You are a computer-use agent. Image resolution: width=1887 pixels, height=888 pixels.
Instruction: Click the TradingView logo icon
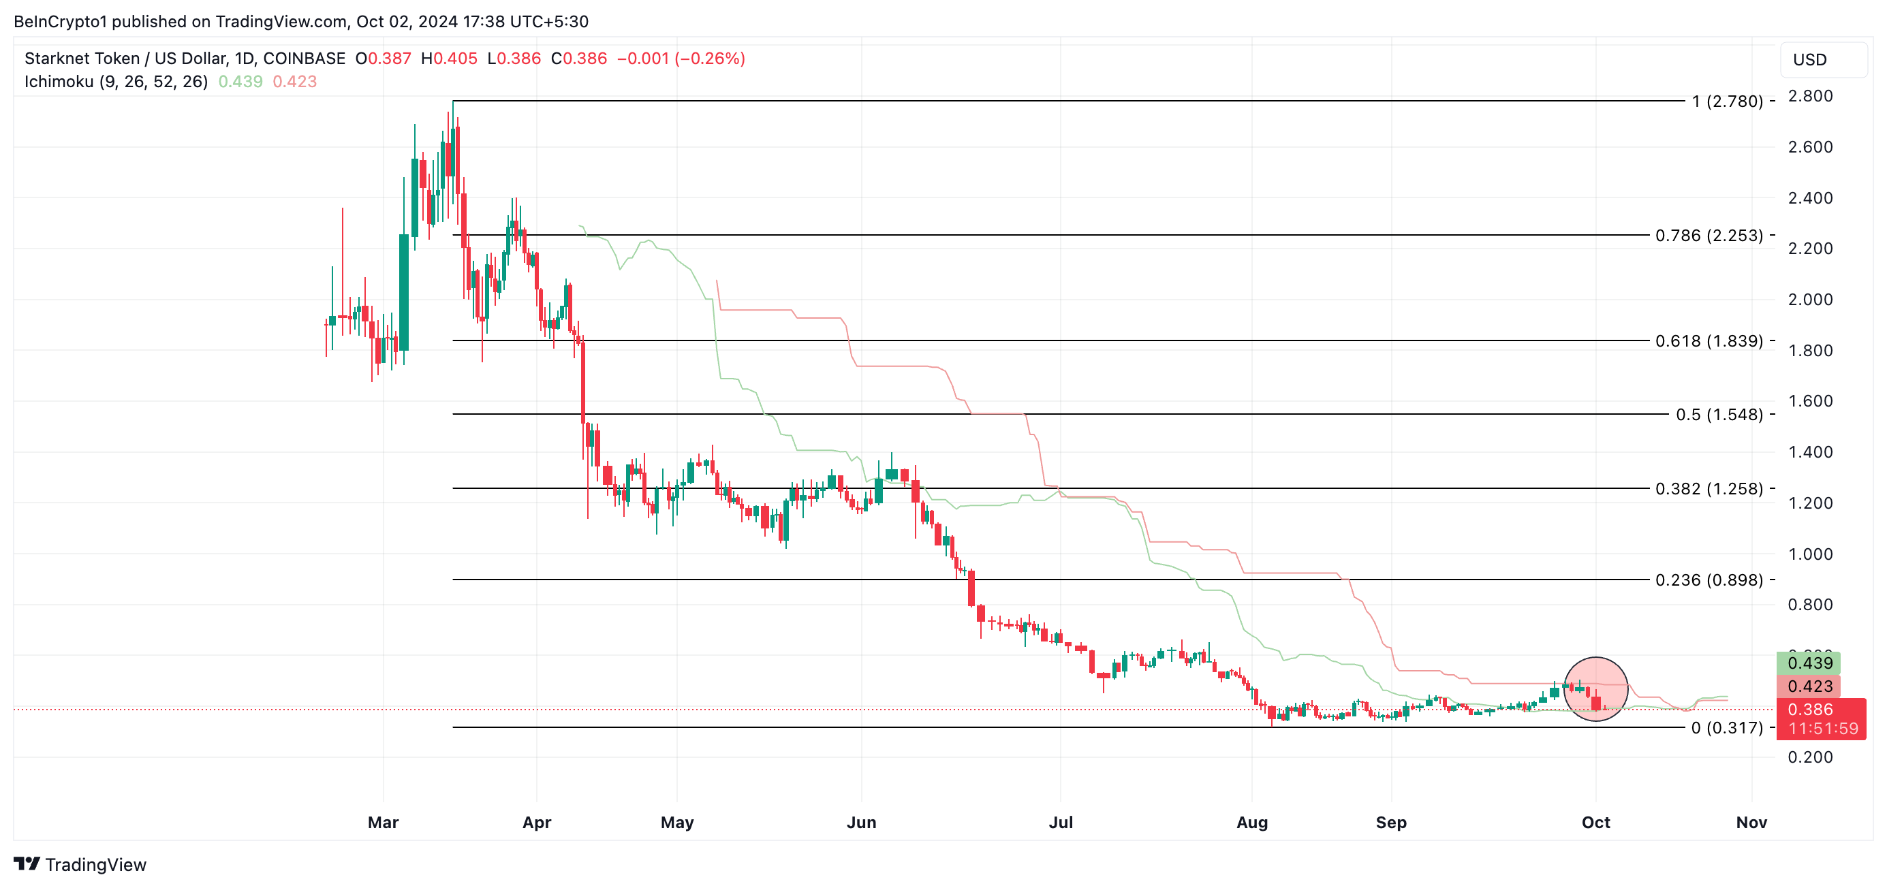pos(27,864)
